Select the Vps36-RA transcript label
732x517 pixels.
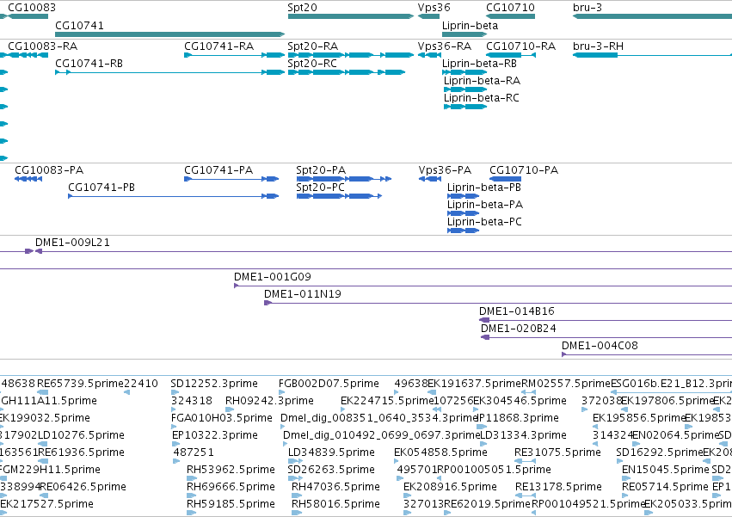point(445,46)
